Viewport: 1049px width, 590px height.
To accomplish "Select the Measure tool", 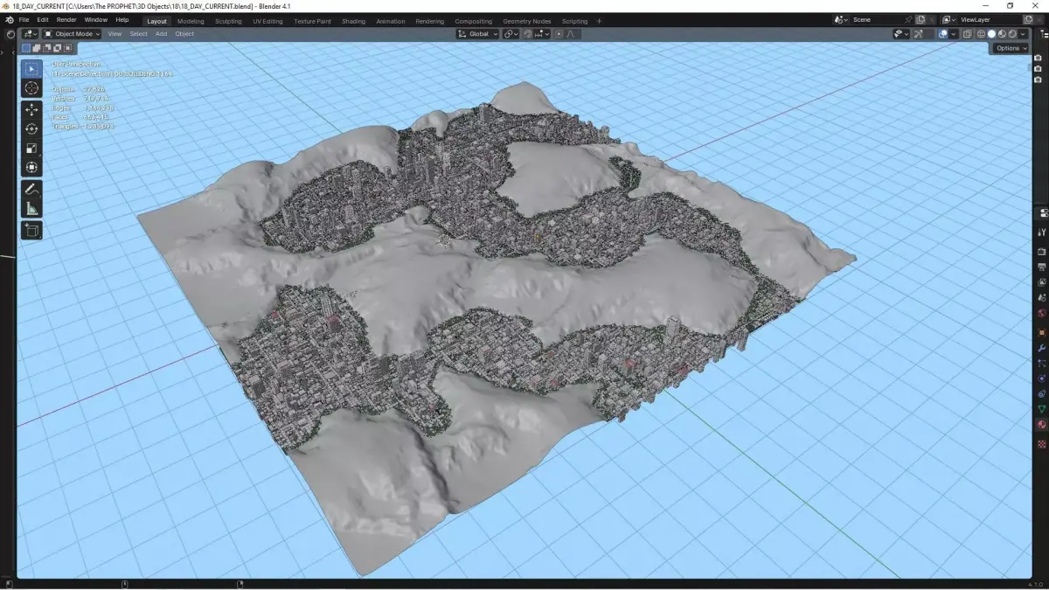I will (x=31, y=208).
